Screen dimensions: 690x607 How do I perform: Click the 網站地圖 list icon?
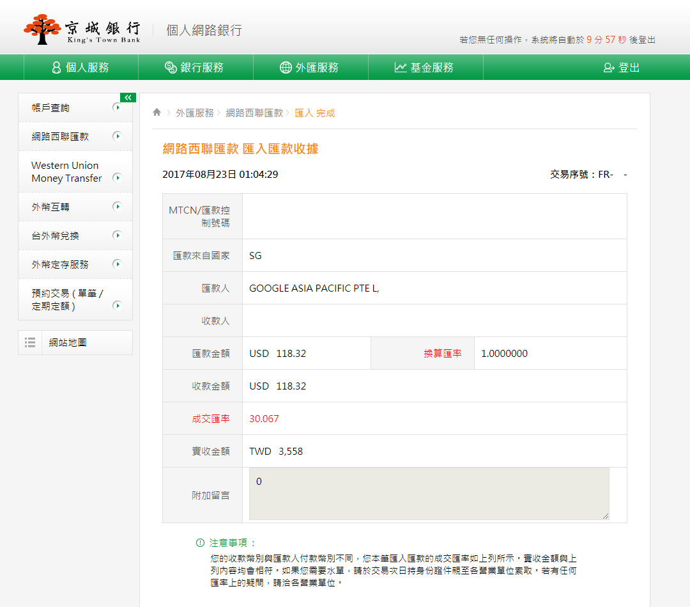[30, 342]
